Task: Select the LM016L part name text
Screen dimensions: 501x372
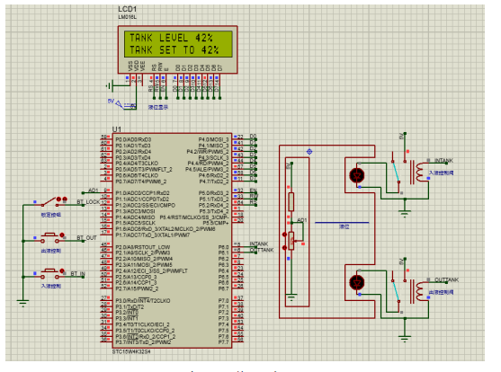Action: (x=127, y=17)
